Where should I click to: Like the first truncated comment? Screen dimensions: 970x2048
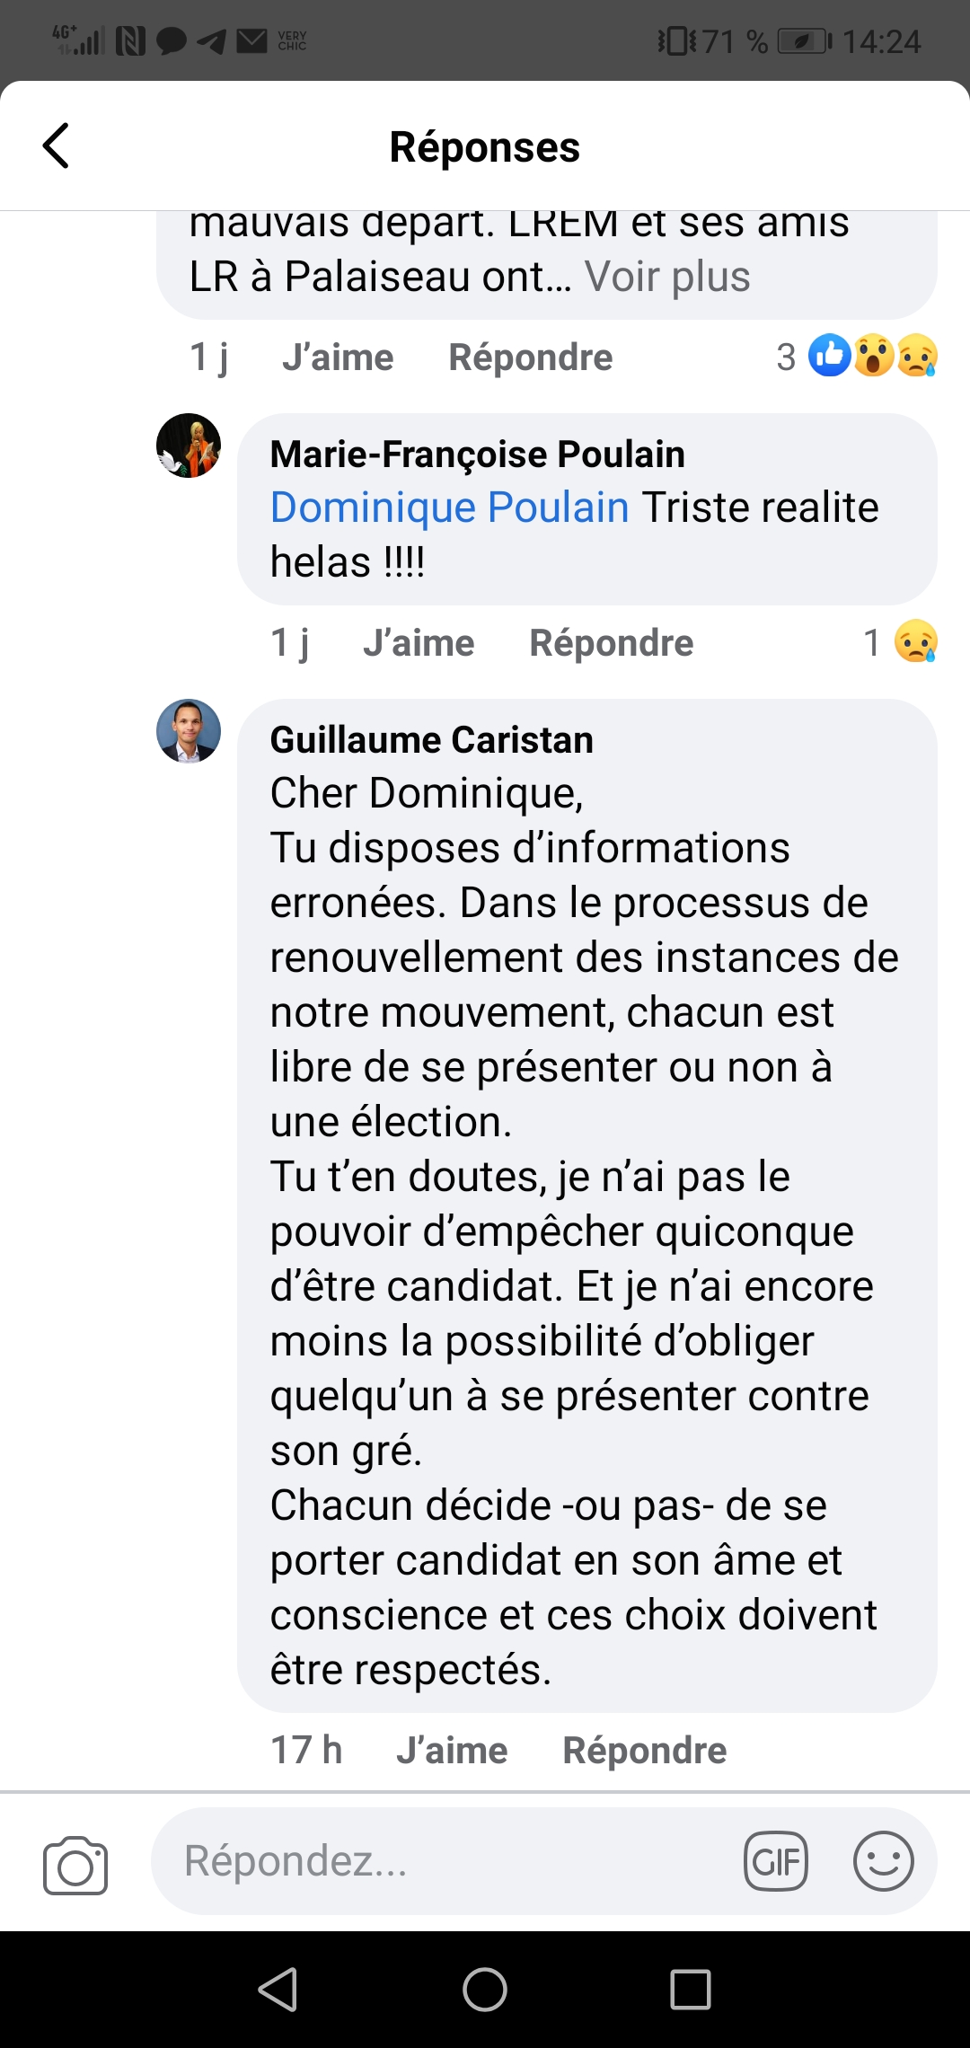pyautogui.click(x=338, y=358)
